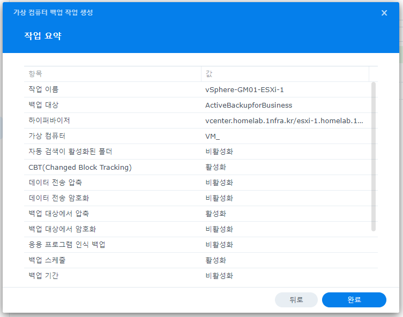The image size is (403, 317).
Task: Click 비활성화 value for 데이터 전송 압축
Action: (219, 183)
